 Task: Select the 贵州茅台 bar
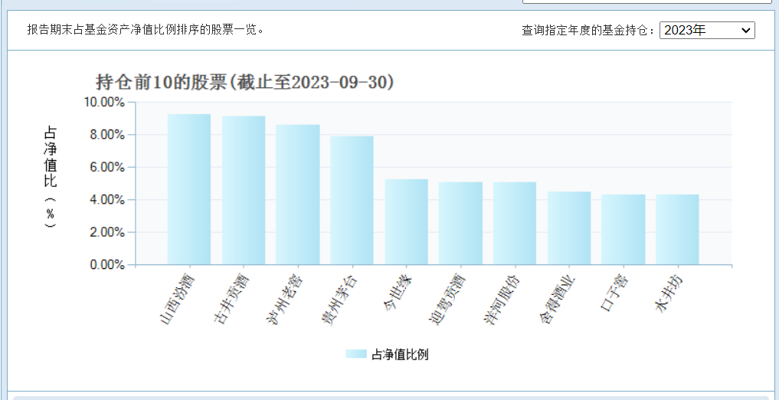coord(352,201)
